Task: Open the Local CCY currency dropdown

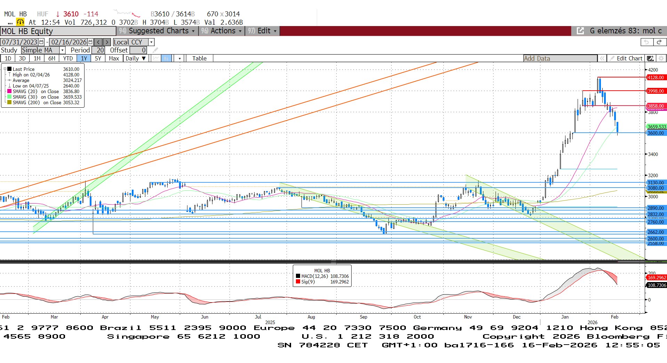Action: [151, 42]
